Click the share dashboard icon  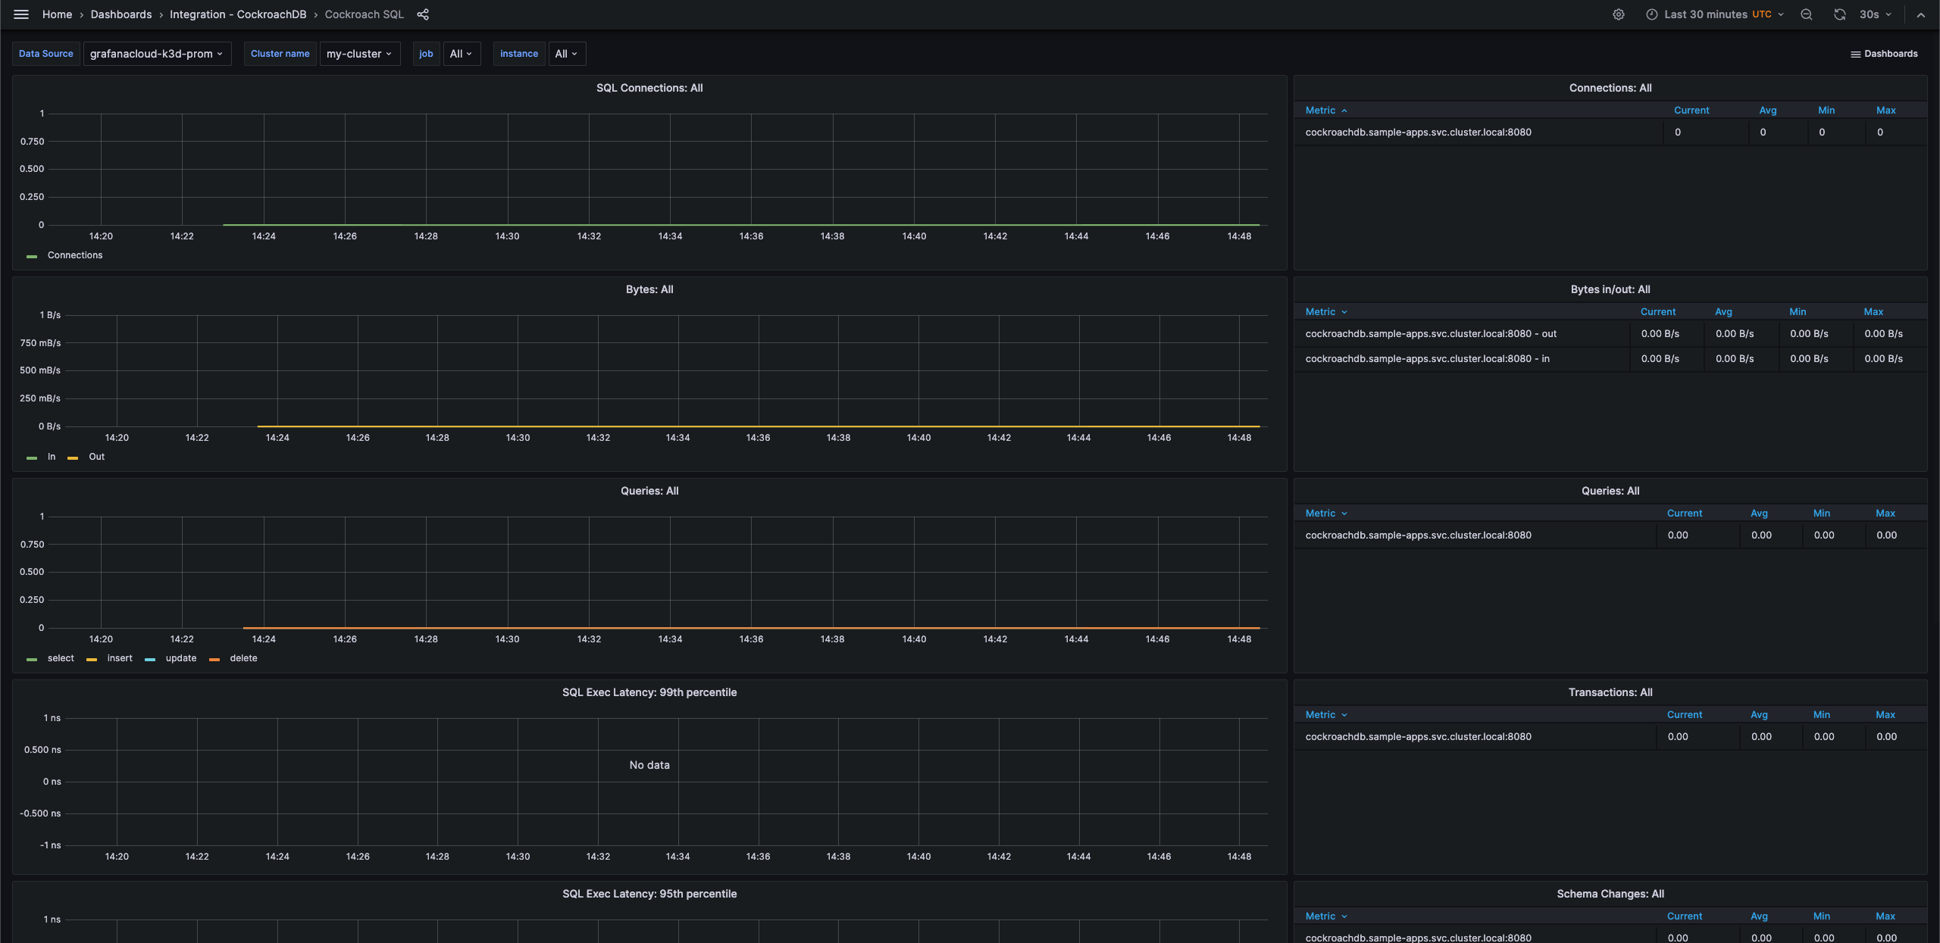click(x=423, y=14)
